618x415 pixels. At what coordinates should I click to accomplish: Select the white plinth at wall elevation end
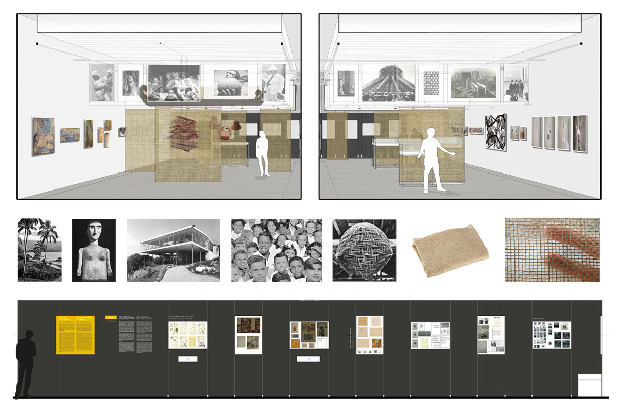click(590, 385)
